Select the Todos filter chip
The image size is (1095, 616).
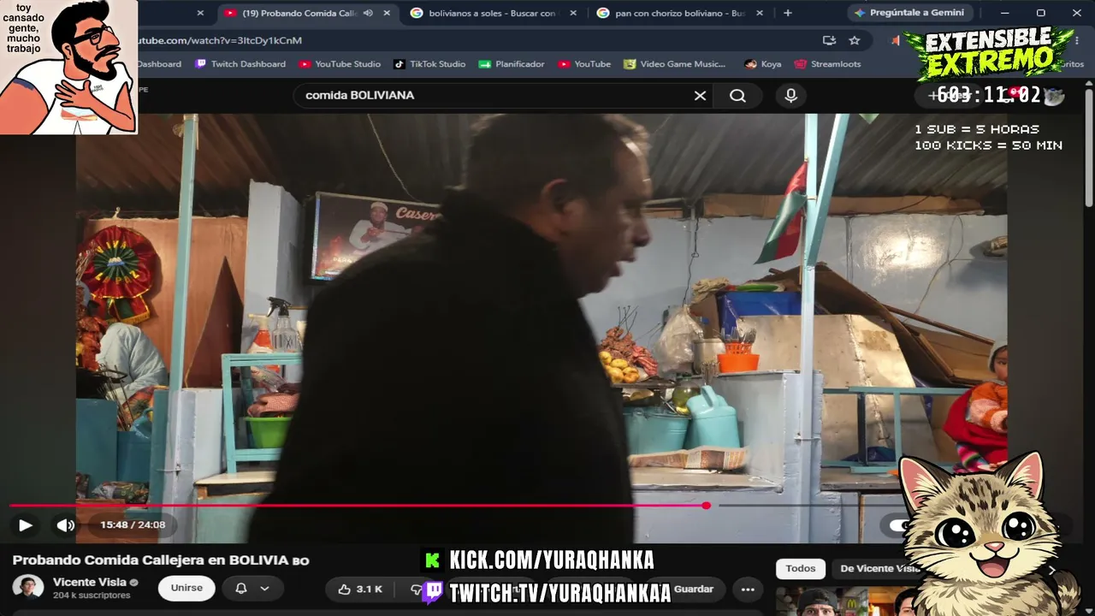801,568
